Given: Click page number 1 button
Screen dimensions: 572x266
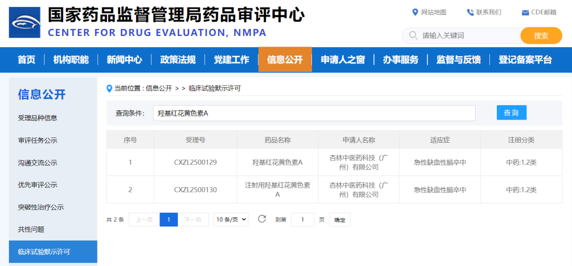Looking at the screenshot, I should (168, 219).
